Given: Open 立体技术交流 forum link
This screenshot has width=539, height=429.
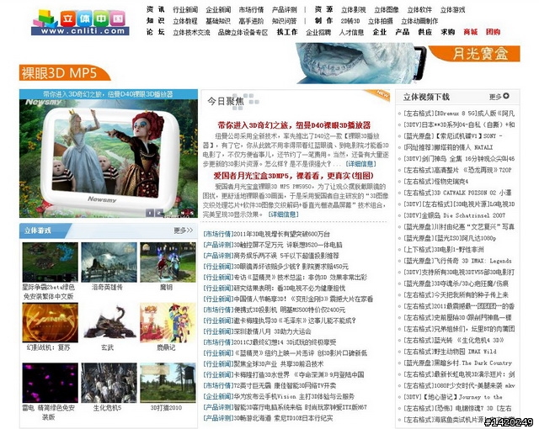Looking at the screenshot, I should click(191, 32).
